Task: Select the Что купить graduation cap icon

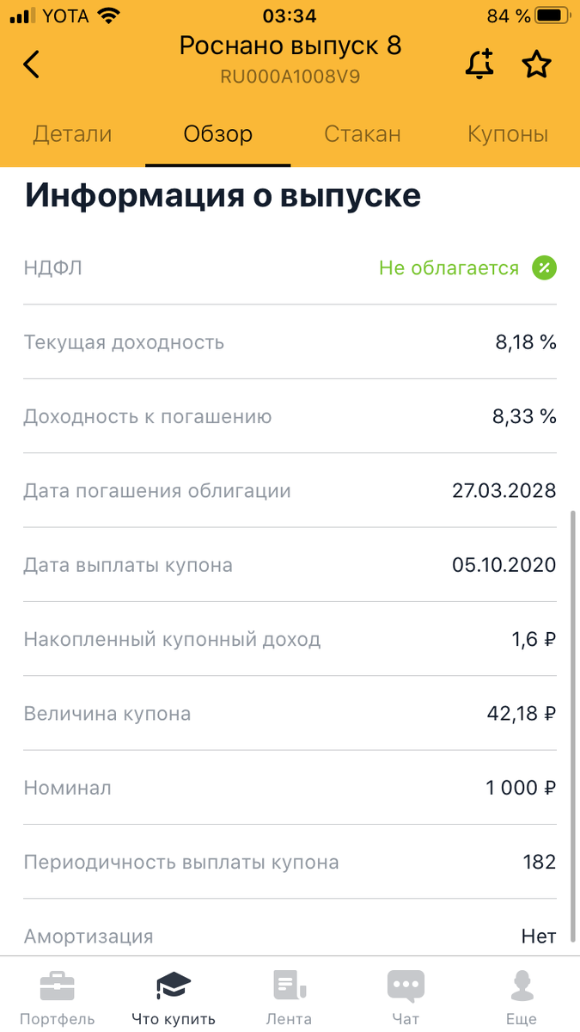Action: 174,985
